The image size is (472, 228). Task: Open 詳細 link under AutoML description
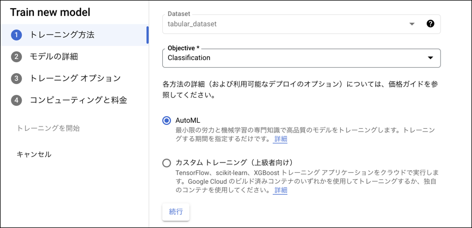click(x=280, y=140)
